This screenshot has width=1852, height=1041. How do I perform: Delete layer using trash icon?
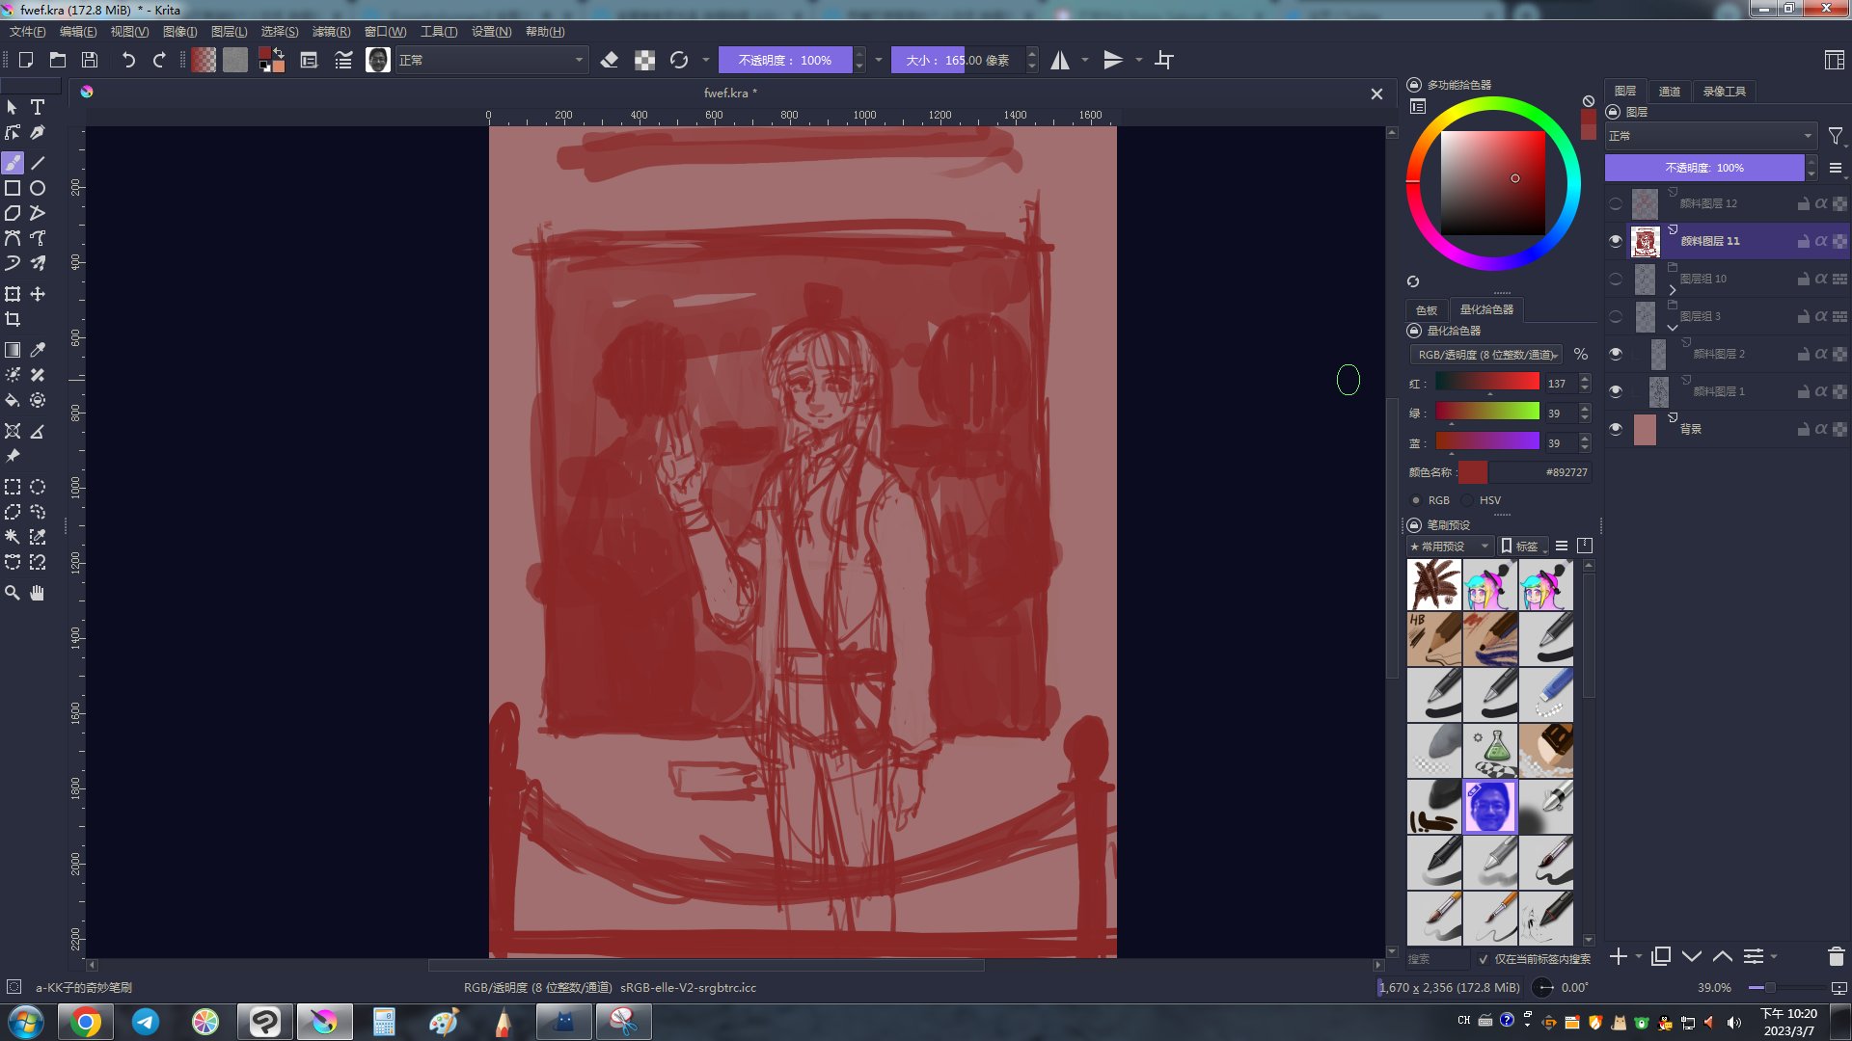tap(1836, 956)
